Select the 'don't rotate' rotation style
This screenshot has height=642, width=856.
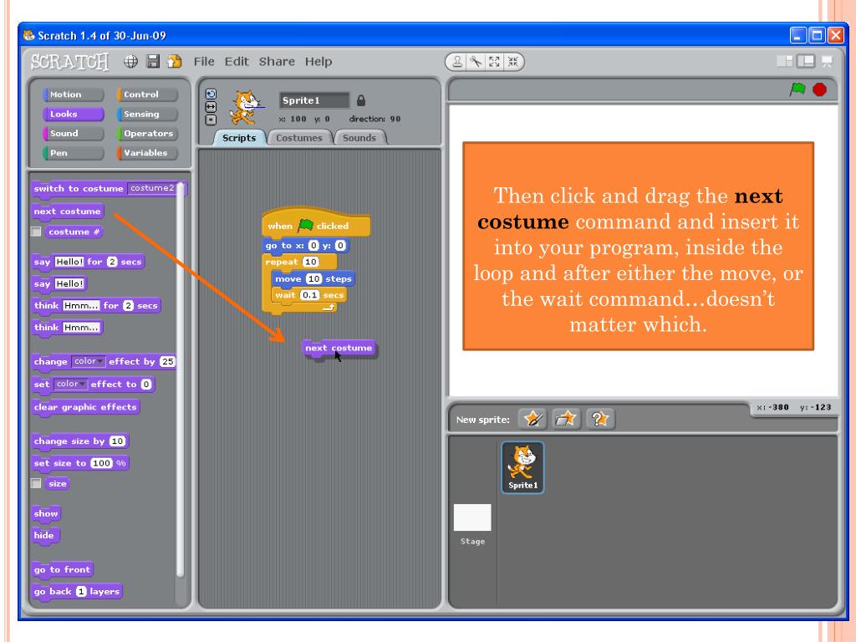(x=211, y=120)
